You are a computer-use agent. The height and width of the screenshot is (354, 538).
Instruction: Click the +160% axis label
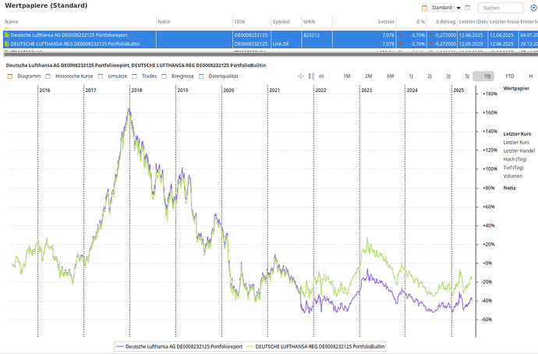tap(490, 112)
